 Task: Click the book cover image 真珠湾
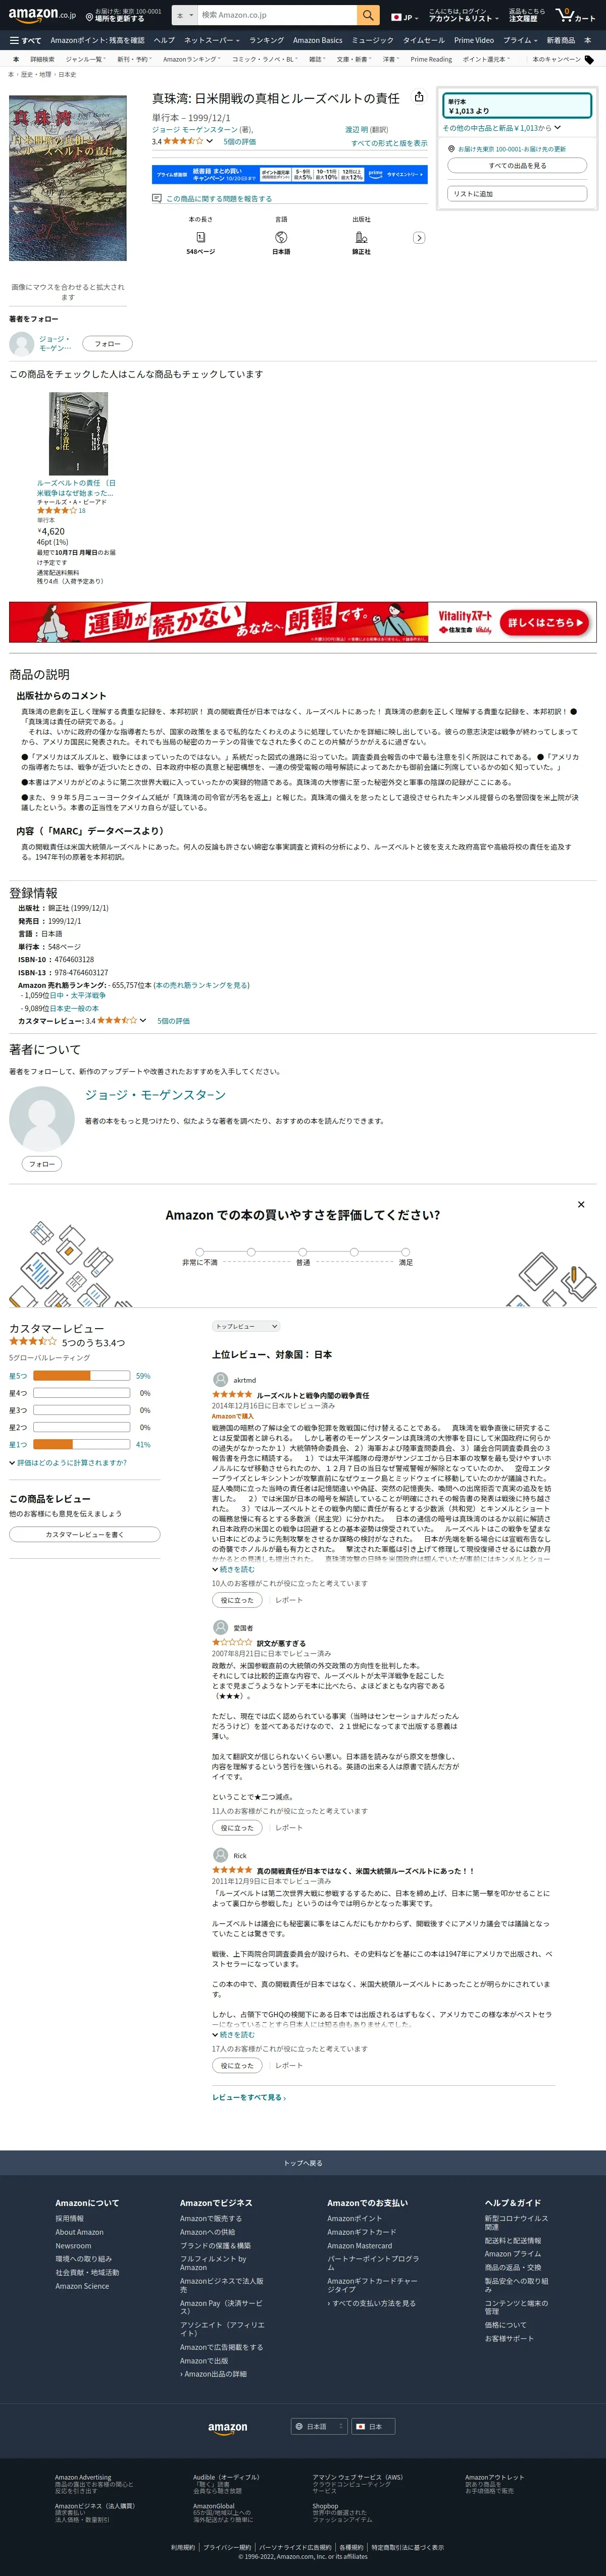tap(68, 178)
